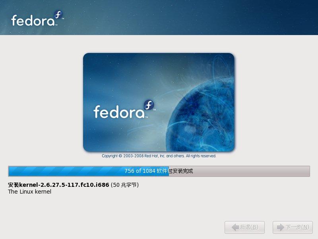The width and height of the screenshot is (318, 239).
Task: Click the Fedora infinity bubble icon in header
Action: 58,15
